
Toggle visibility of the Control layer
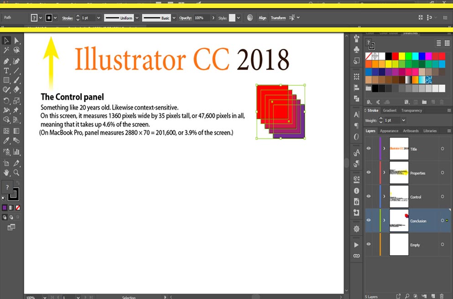point(369,196)
